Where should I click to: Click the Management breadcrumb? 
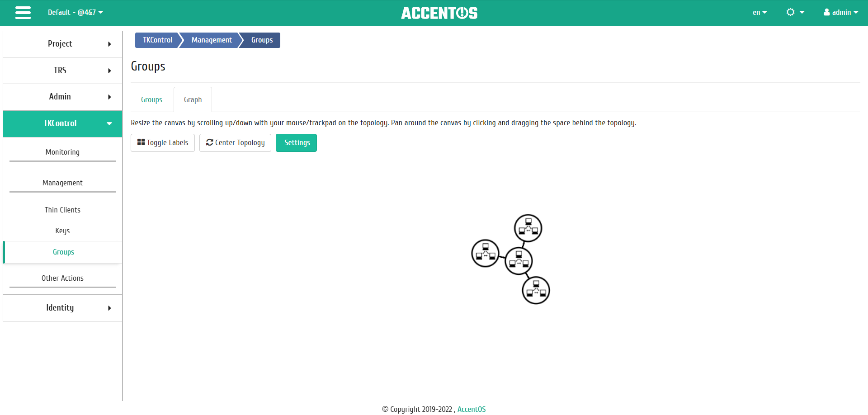point(212,40)
